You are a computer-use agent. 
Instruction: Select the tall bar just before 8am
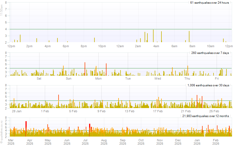point(189,37)
